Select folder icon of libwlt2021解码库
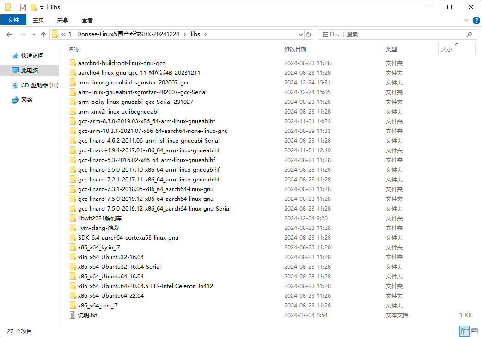The width and height of the screenshot is (482, 337). click(73, 218)
